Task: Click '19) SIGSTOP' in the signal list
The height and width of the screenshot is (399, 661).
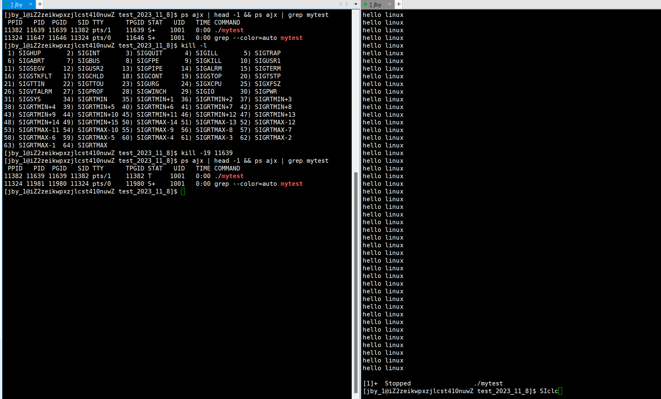Action: (201, 76)
